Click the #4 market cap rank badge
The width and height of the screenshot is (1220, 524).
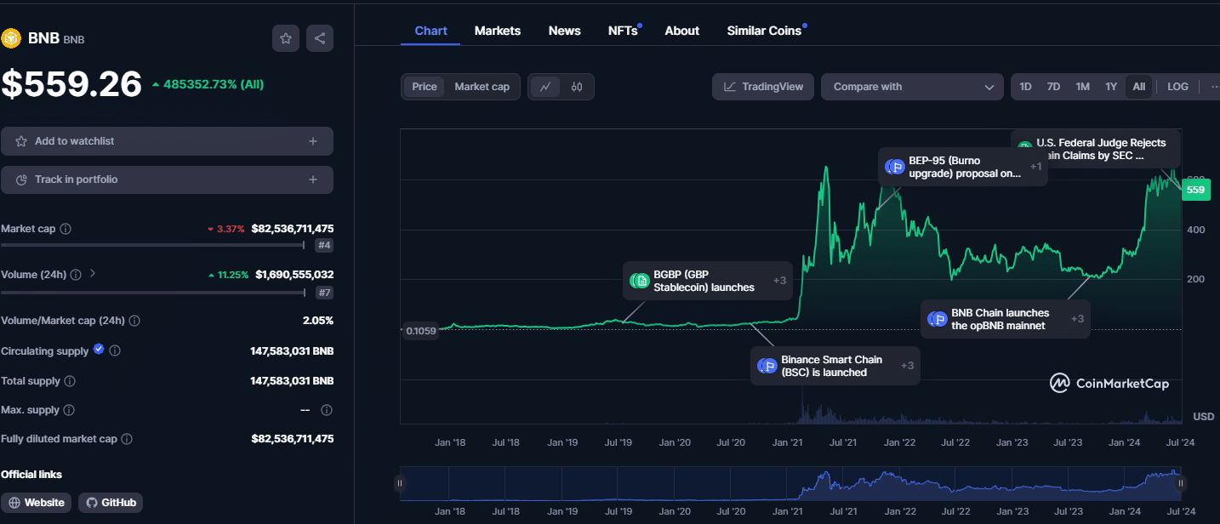324,246
